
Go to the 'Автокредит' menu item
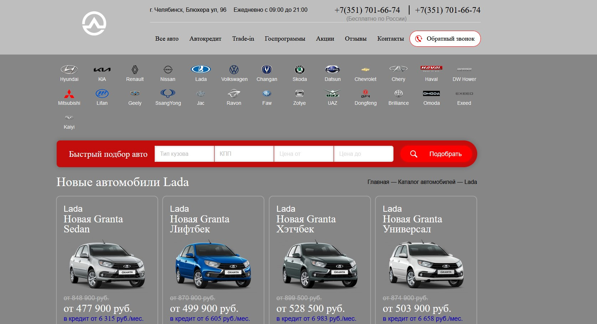[x=205, y=38]
